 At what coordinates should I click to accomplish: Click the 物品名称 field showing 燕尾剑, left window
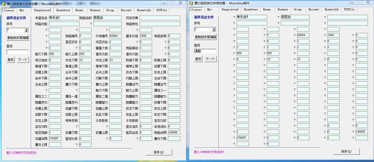click(x=107, y=18)
